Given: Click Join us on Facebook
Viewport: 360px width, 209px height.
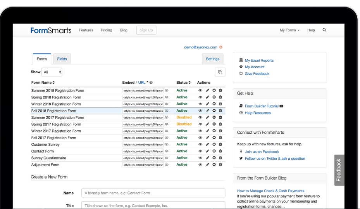Looking at the screenshot, I should 262,152.
